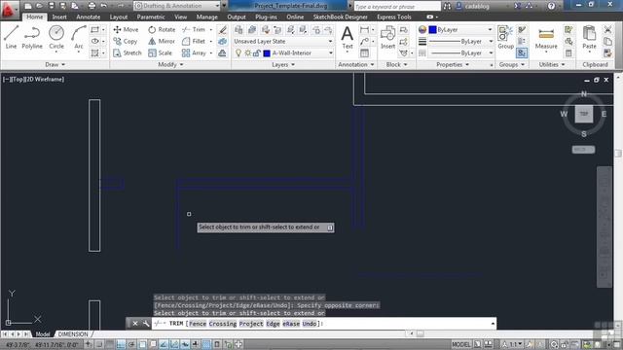The width and height of the screenshot is (623, 350).
Task: Go to the View ribbon tab
Action: [180, 17]
